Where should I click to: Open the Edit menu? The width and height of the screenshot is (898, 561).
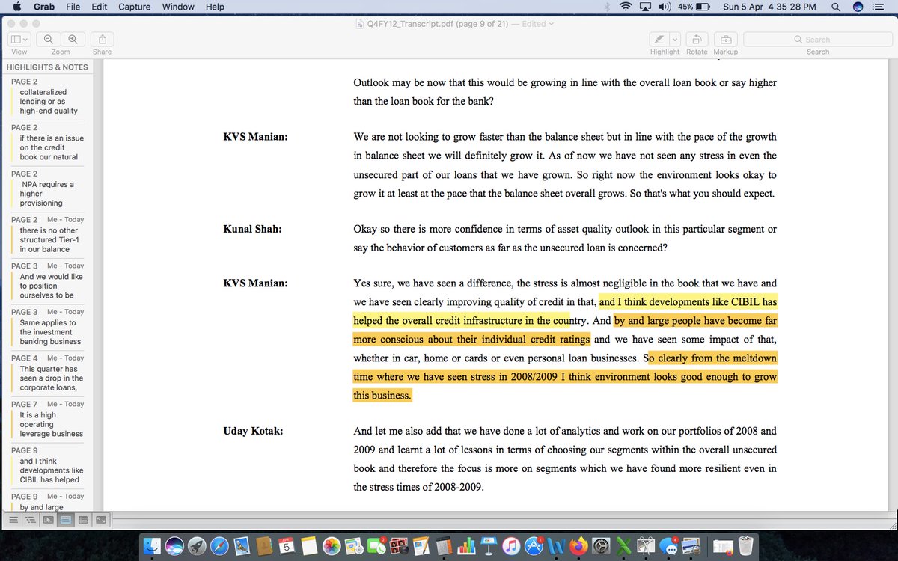pos(99,7)
